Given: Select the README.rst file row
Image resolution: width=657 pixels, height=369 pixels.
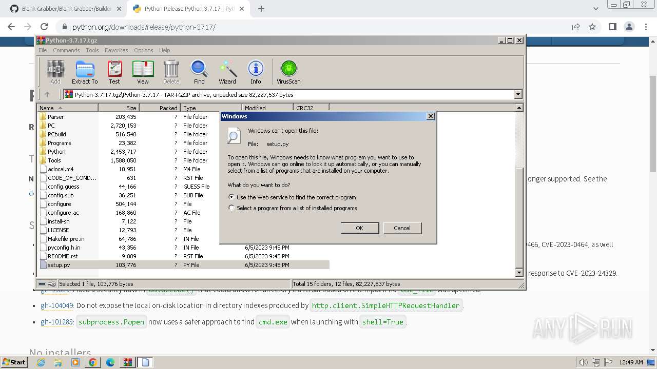Looking at the screenshot, I should pyautogui.click(x=183, y=256).
